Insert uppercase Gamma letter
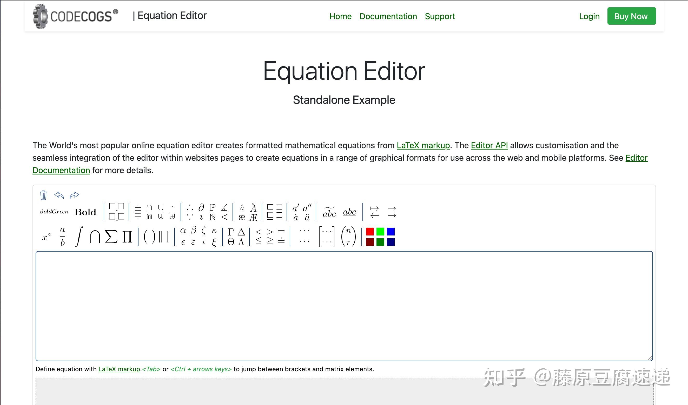Image resolution: width=688 pixels, height=405 pixels. coord(231,232)
